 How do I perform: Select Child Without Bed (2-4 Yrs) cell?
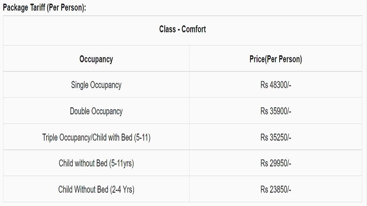point(96,189)
